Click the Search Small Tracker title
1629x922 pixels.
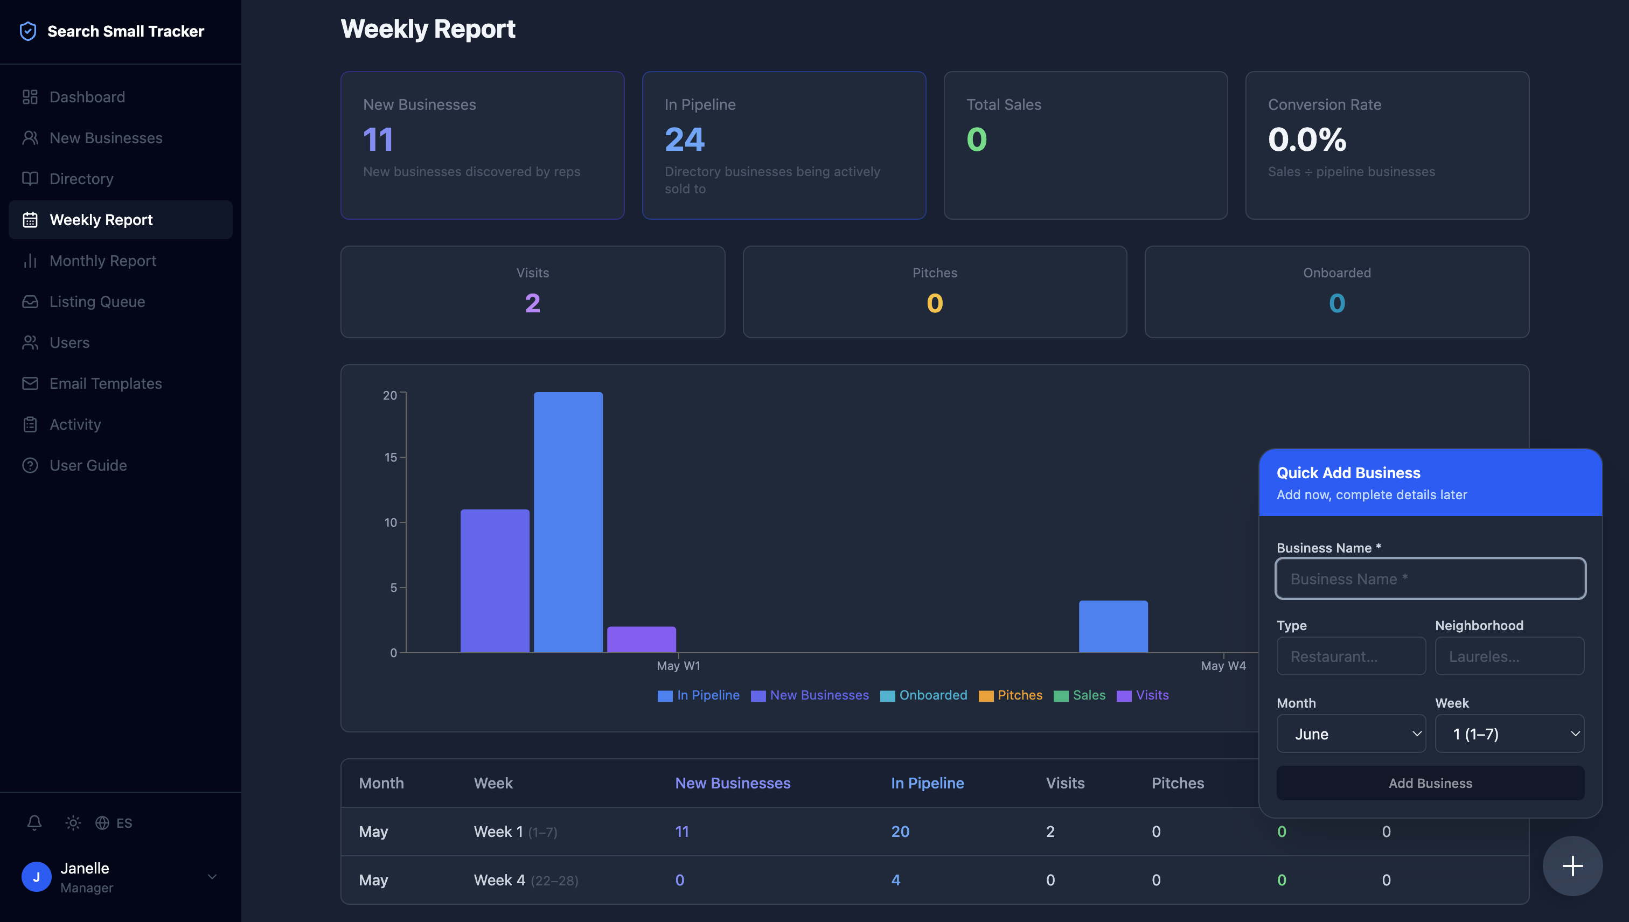(126, 31)
